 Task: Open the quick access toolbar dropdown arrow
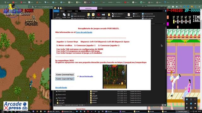[63, 8]
